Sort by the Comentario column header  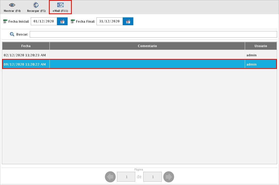click(147, 46)
